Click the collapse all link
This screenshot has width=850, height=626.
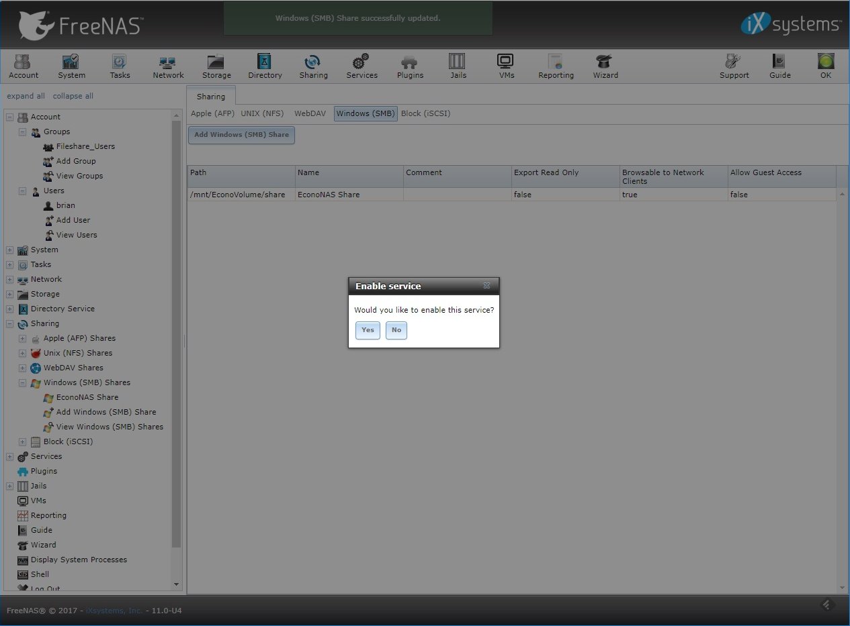tap(73, 96)
